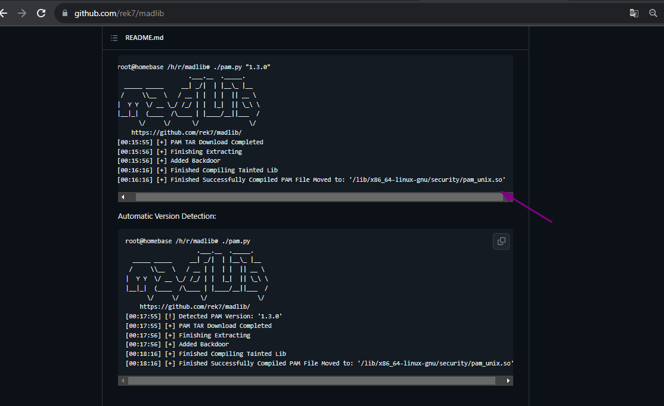
Task: Click the '[00:16:16]' Finished Successfully Compiled line
Action: click(x=311, y=179)
